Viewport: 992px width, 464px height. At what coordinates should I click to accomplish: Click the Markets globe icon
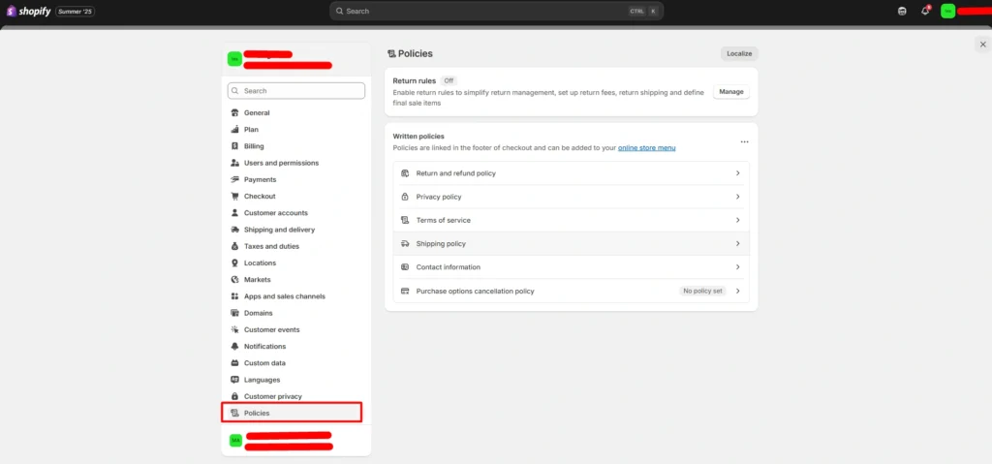[x=234, y=280]
